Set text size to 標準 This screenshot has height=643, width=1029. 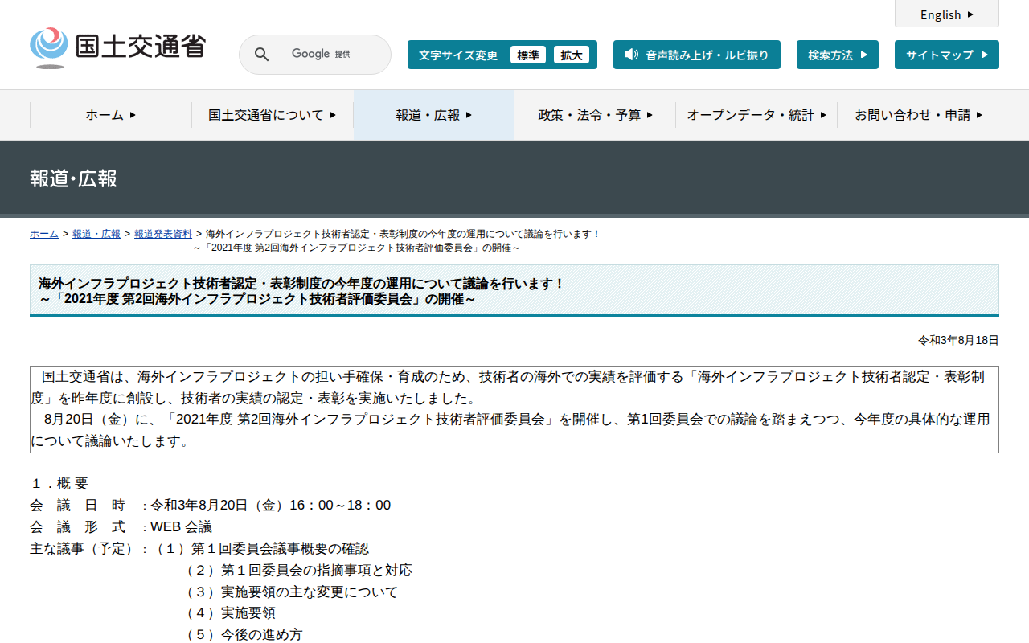point(528,55)
